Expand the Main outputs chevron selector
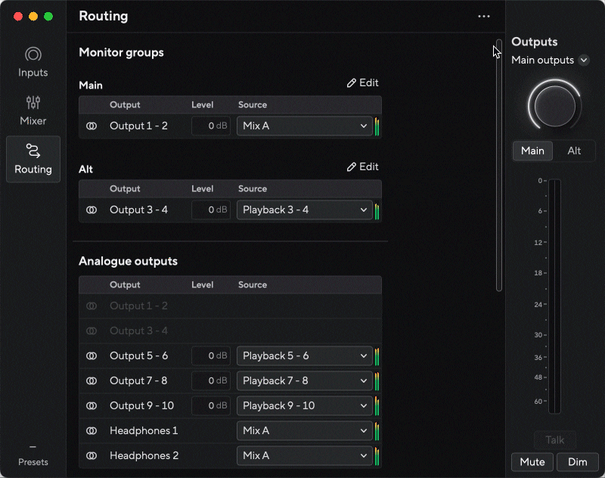This screenshot has width=605, height=478. tap(584, 61)
